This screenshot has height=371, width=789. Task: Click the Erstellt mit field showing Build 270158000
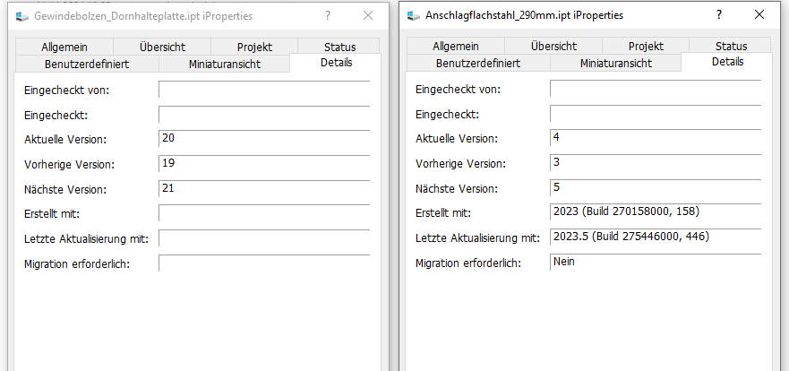pos(656,212)
